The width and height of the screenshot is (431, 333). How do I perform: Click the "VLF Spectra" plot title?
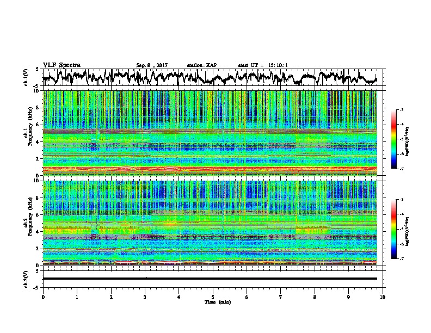click(61, 65)
